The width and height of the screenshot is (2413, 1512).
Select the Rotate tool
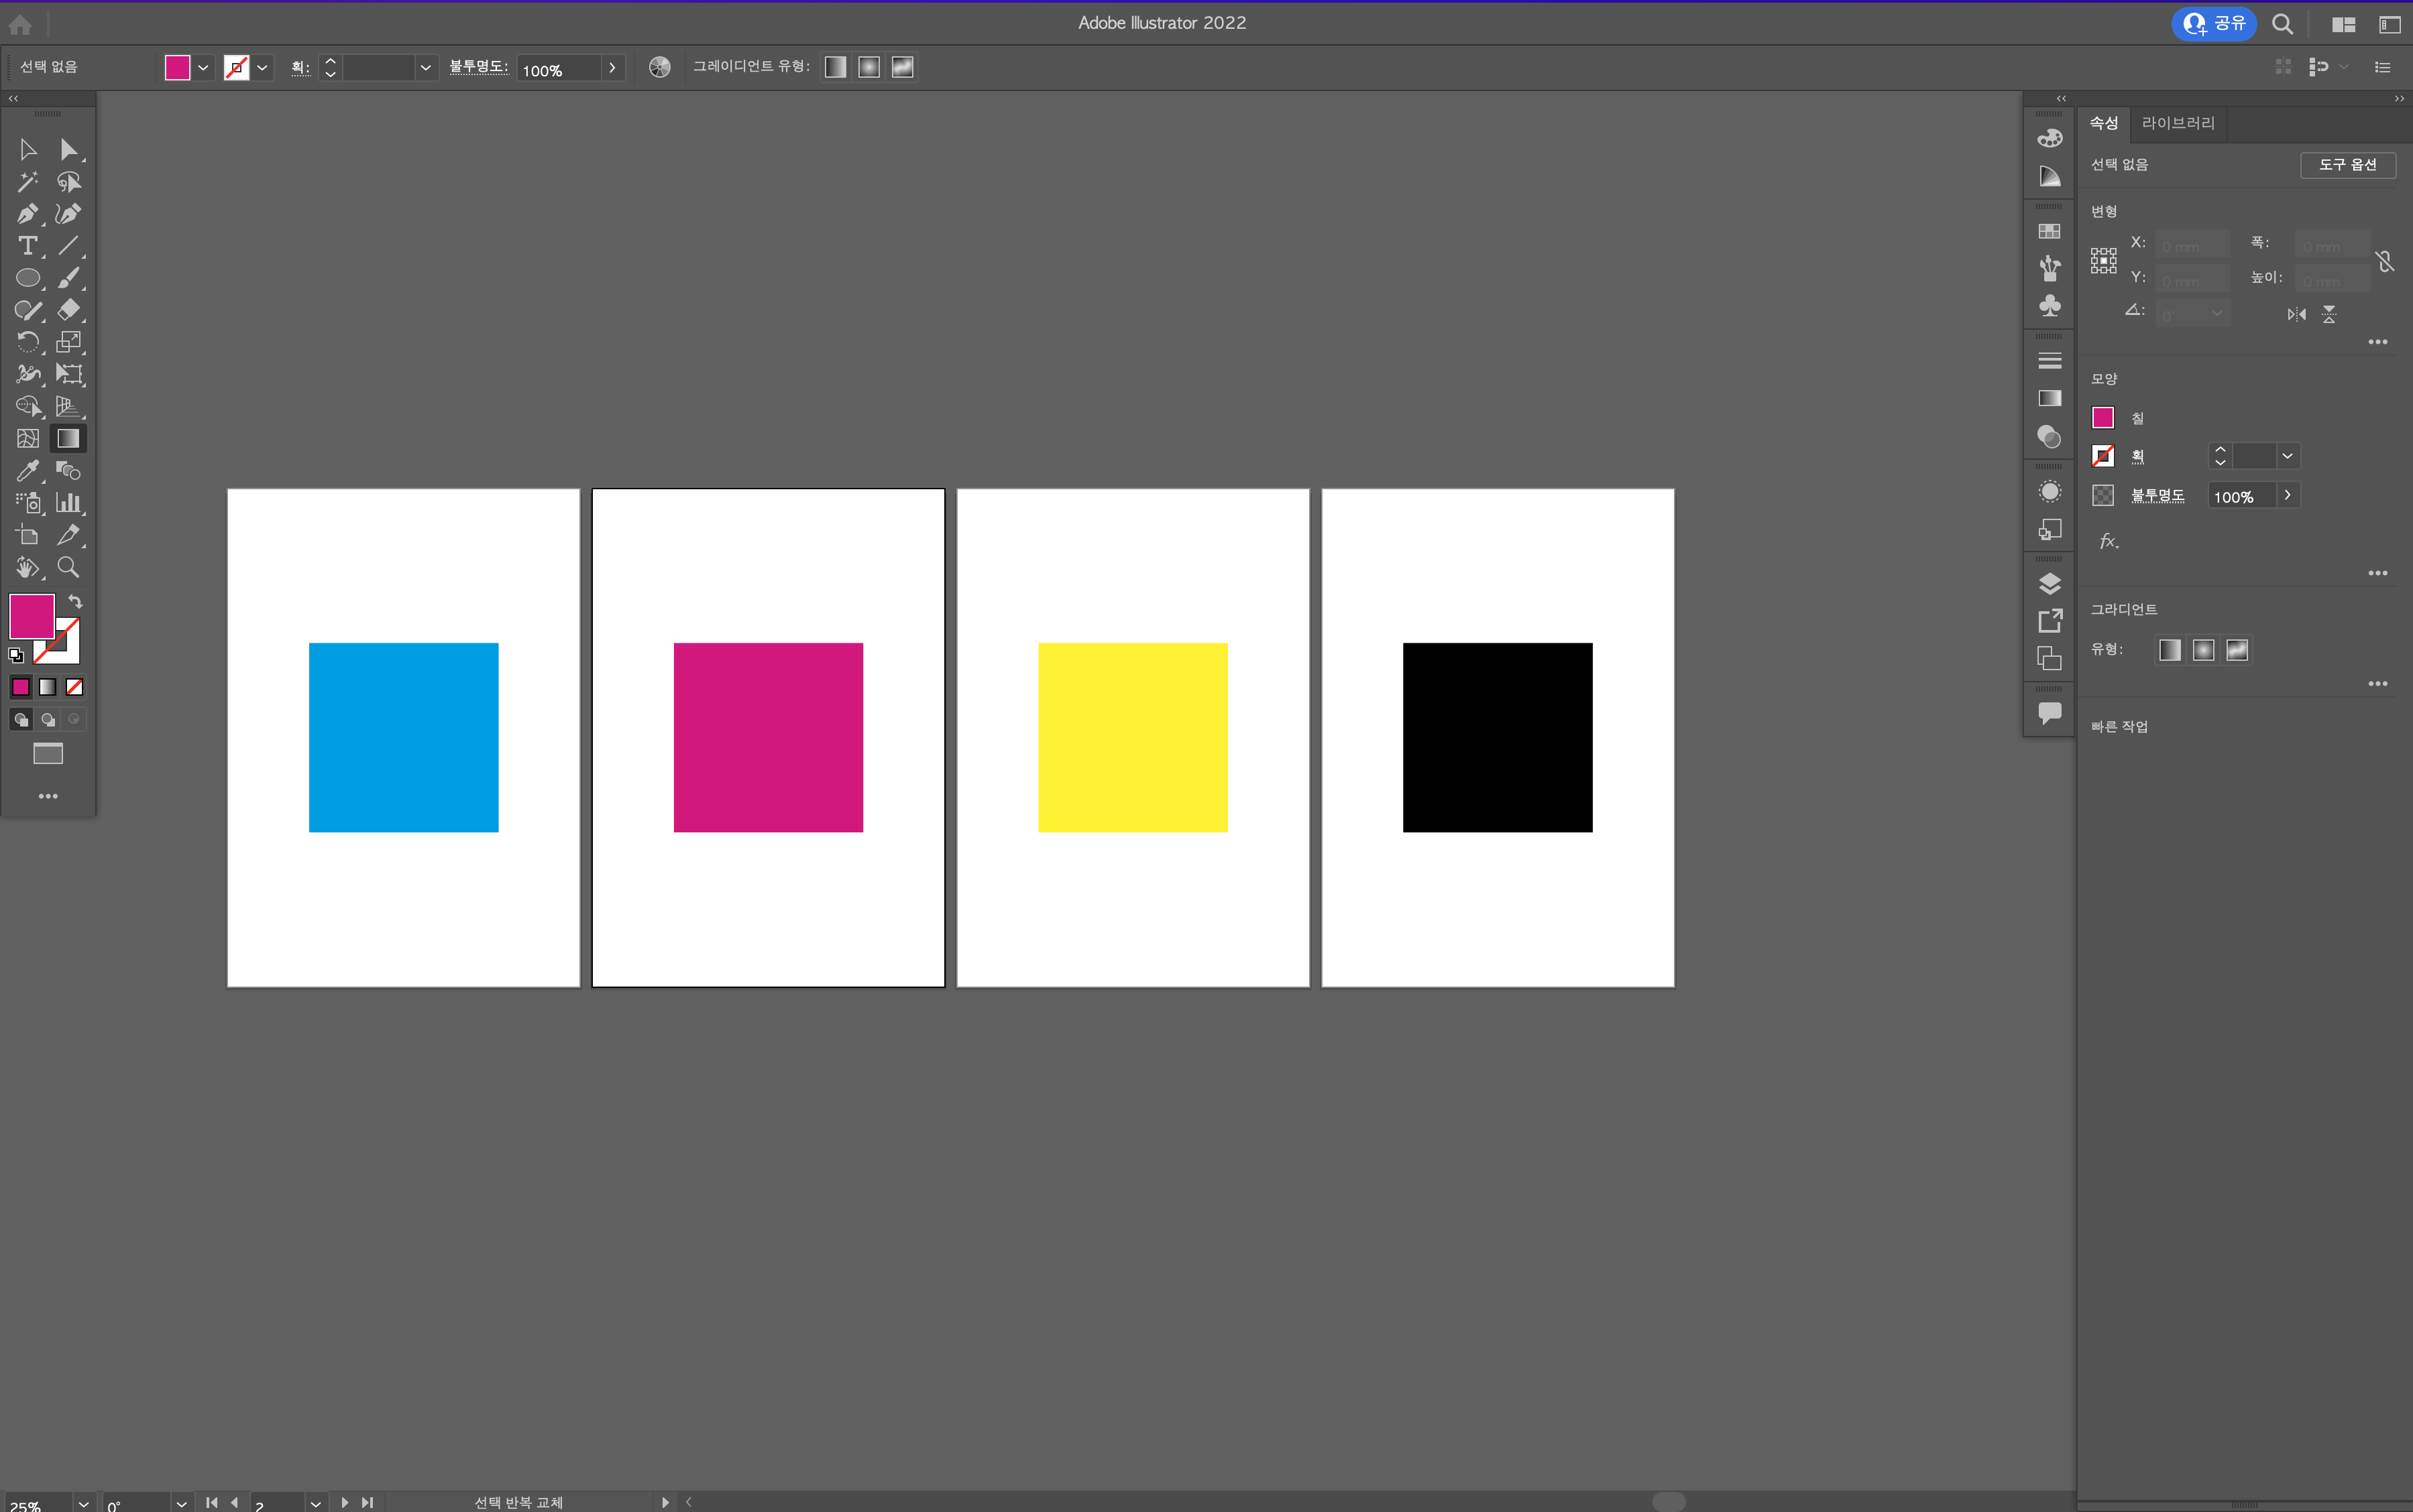(x=27, y=342)
